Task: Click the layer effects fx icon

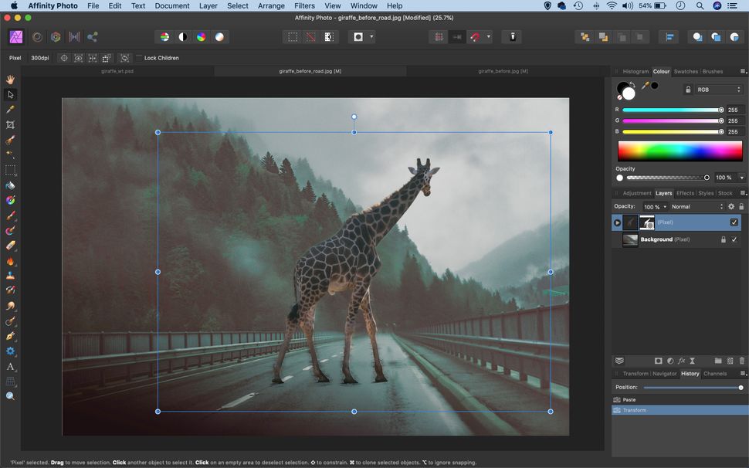Action: [682, 361]
